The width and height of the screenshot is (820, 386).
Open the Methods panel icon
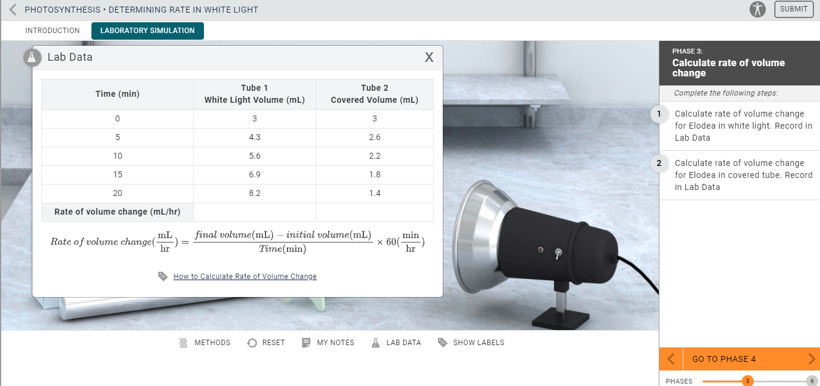(x=182, y=342)
